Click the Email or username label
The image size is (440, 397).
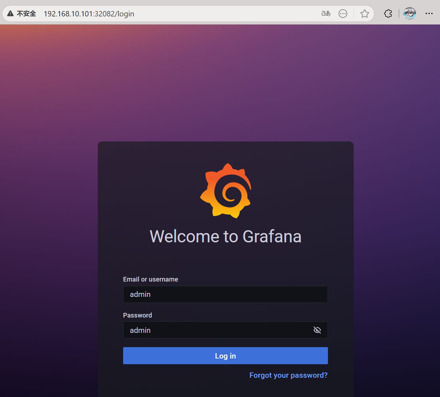(x=151, y=279)
